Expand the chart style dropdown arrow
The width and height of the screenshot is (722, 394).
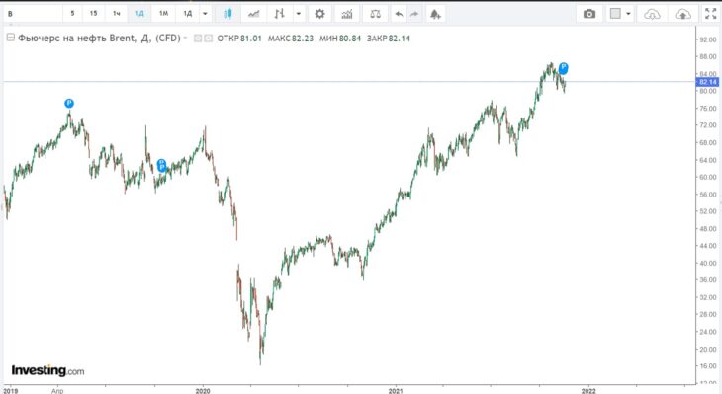point(299,14)
